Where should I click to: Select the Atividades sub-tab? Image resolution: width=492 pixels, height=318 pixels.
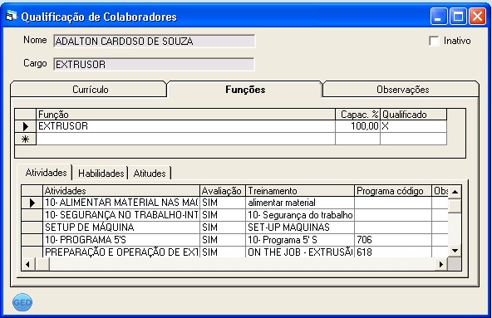click(x=46, y=173)
